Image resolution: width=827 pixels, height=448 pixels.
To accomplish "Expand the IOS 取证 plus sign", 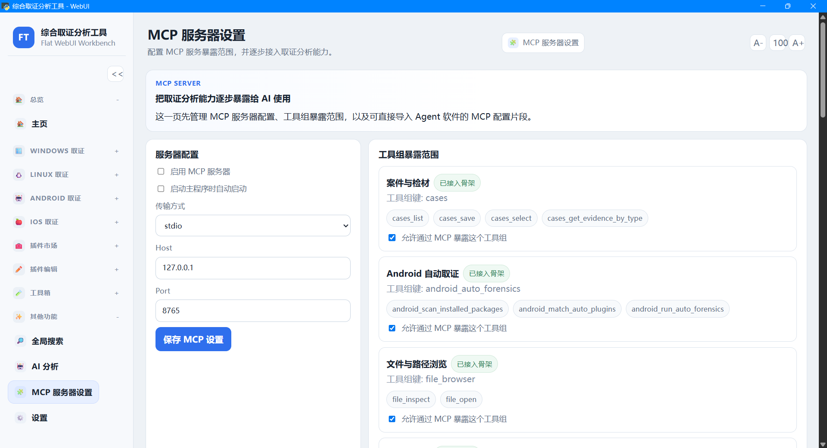I will click(x=117, y=222).
